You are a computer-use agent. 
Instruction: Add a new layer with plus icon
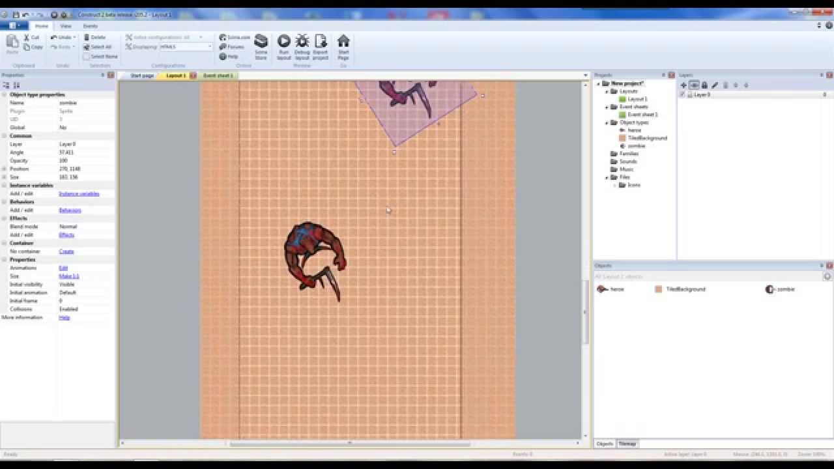pyautogui.click(x=683, y=85)
